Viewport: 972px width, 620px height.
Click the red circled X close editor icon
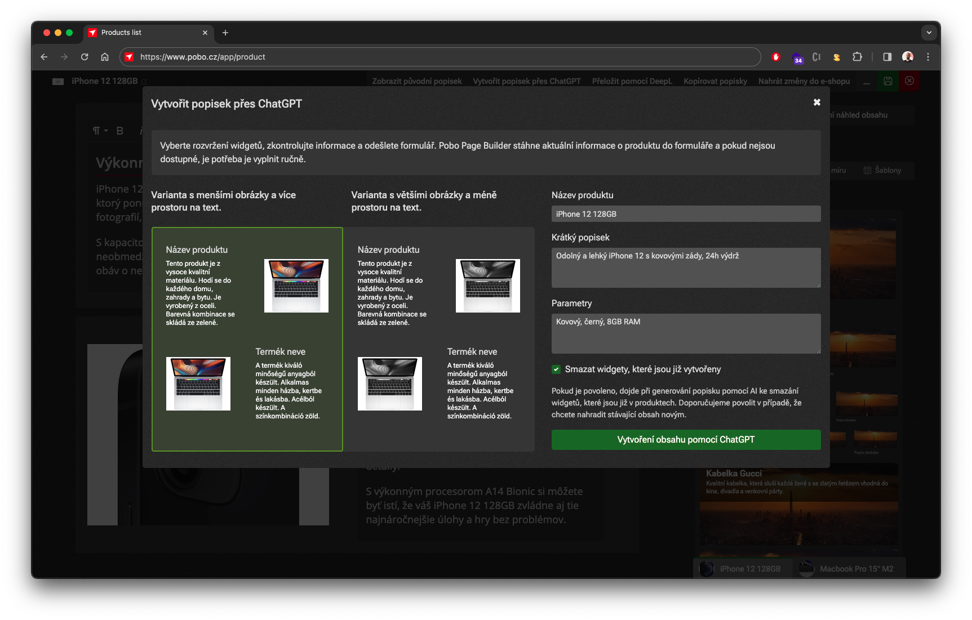click(x=909, y=81)
